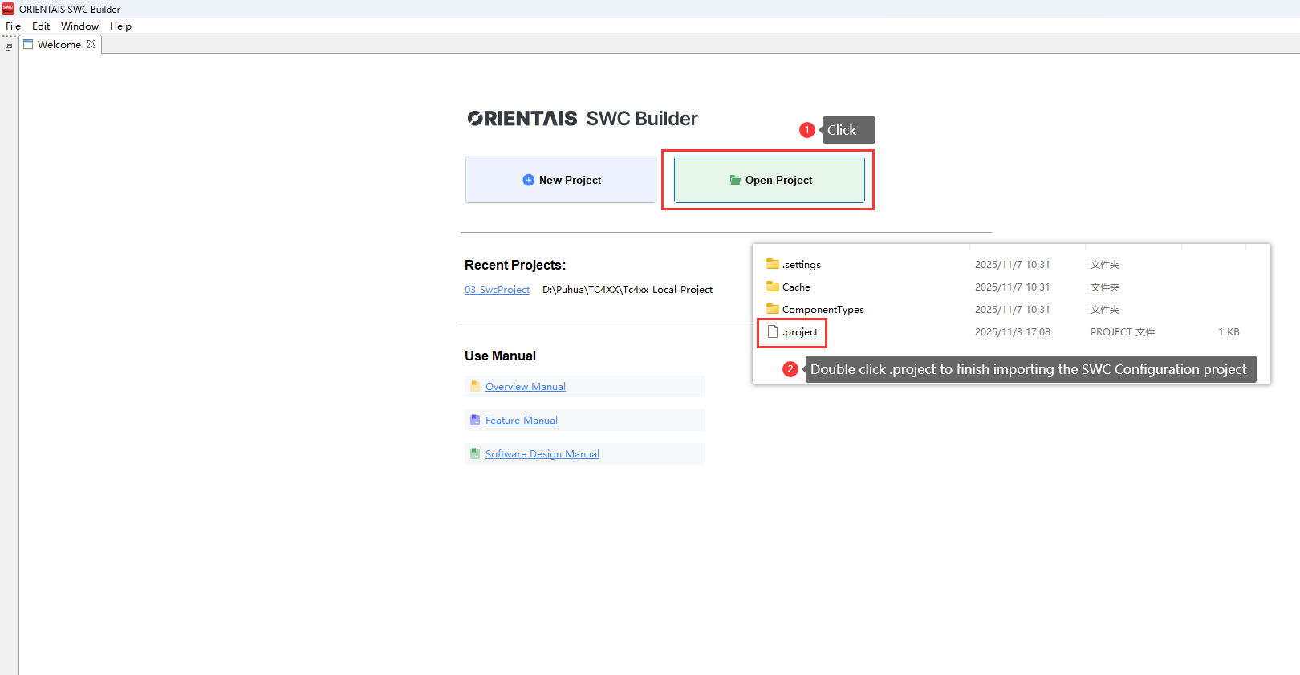Image resolution: width=1300 pixels, height=675 pixels.
Task: Open the Software Design Manual link
Action: coord(542,454)
